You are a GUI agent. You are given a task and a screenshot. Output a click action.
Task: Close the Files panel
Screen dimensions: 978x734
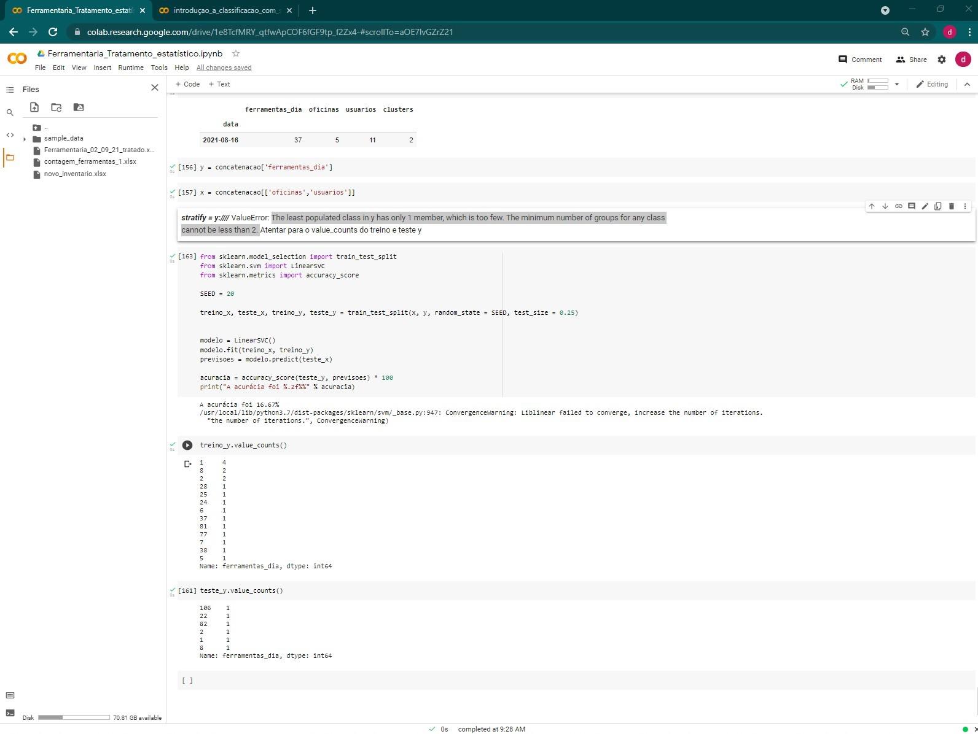[155, 88]
